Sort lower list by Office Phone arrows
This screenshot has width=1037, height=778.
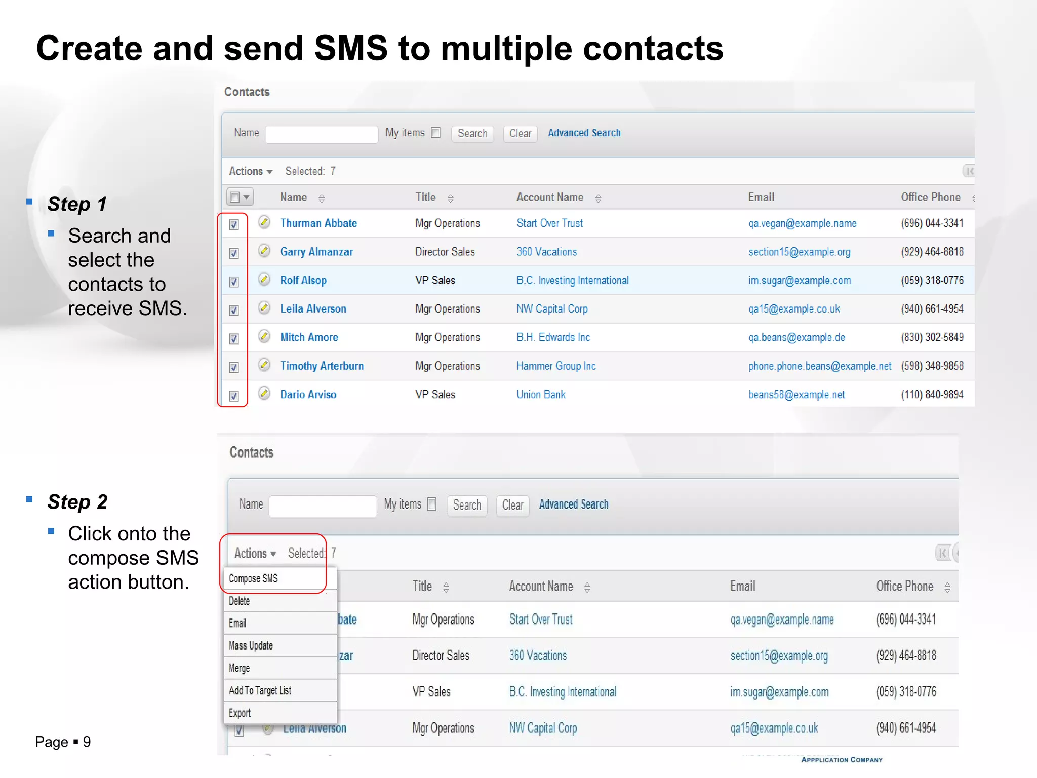pos(947,588)
